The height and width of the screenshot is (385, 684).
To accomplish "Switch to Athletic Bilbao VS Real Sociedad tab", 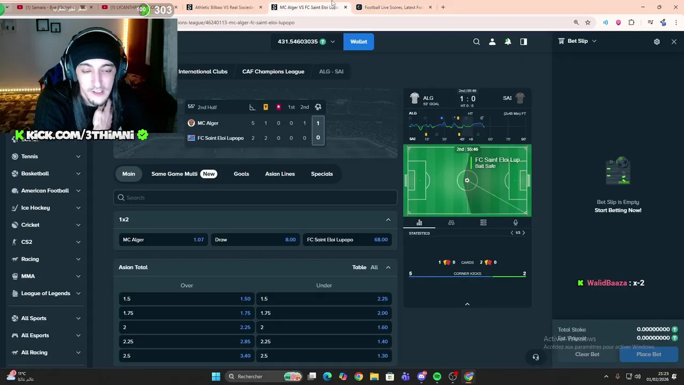I will tap(224, 7).
